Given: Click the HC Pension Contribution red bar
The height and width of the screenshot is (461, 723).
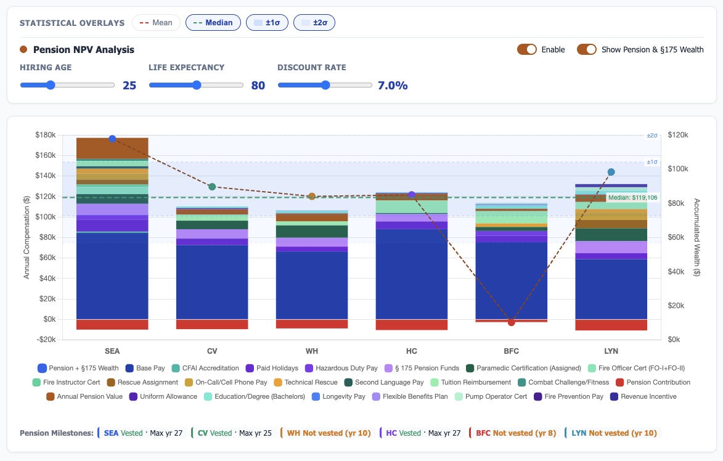Looking at the screenshot, I should [x=412, y=325].
